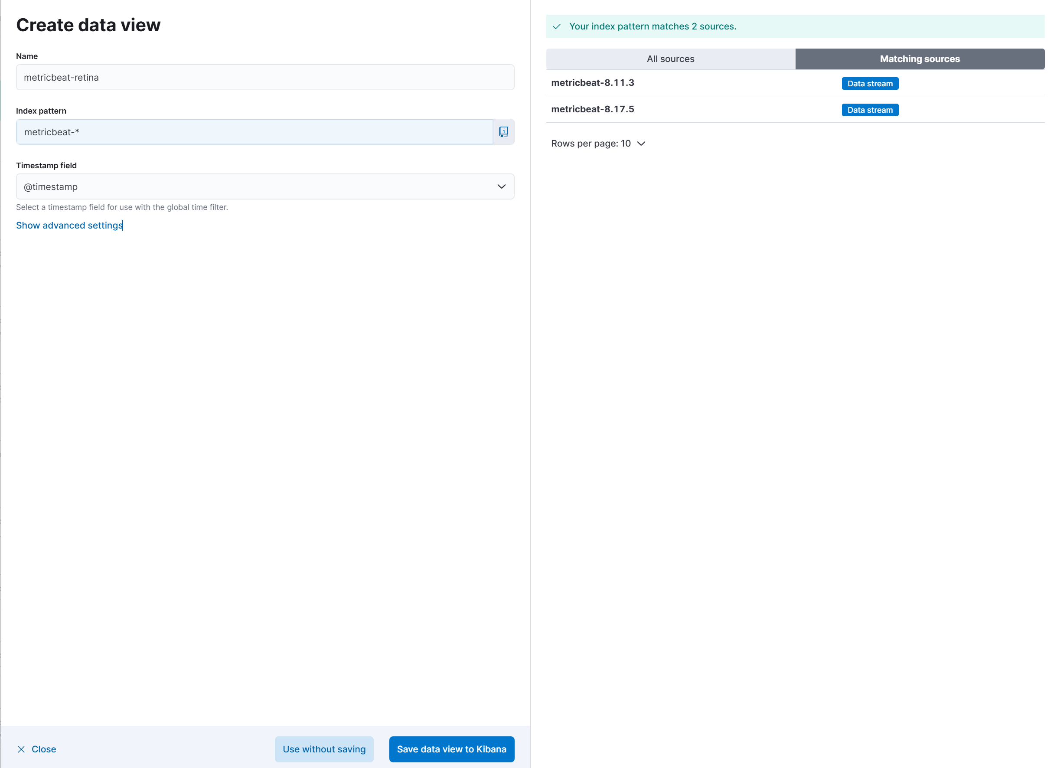
Task: Click the Create data view heading
Action: (x=88, y=25)
